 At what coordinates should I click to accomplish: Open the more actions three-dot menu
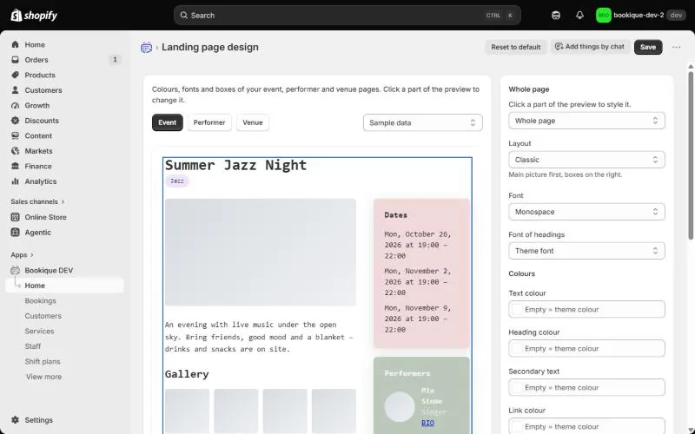click(x=677, y=48)
